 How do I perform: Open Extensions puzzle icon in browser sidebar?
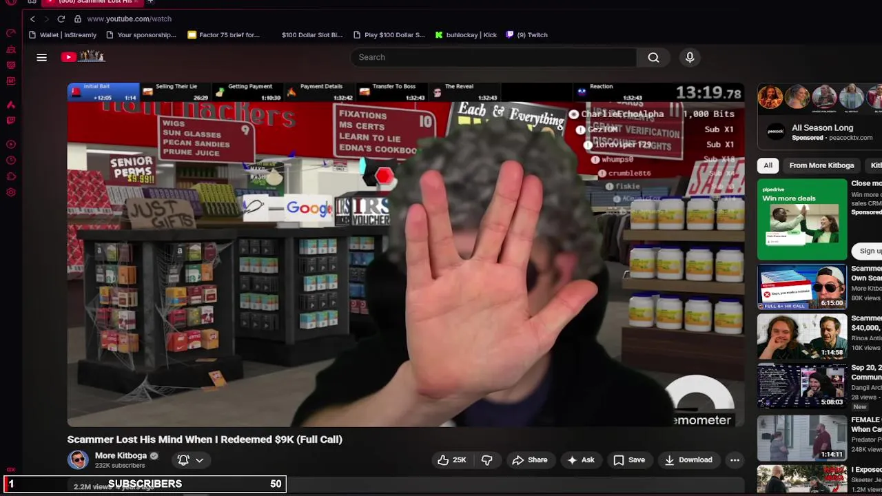point(11,176)
